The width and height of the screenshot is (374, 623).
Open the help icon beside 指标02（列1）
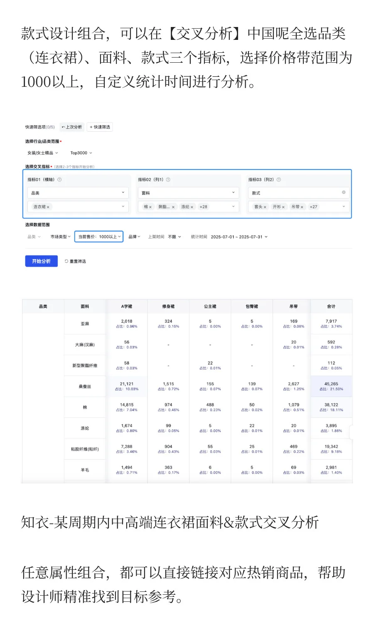click(168, 180)
